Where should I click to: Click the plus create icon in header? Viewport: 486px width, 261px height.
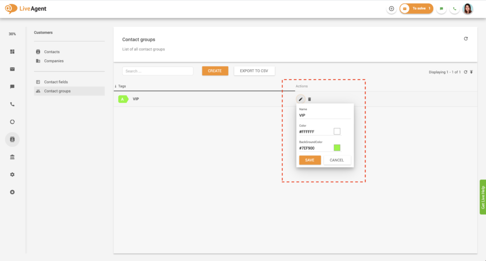(x=392, y=9)
